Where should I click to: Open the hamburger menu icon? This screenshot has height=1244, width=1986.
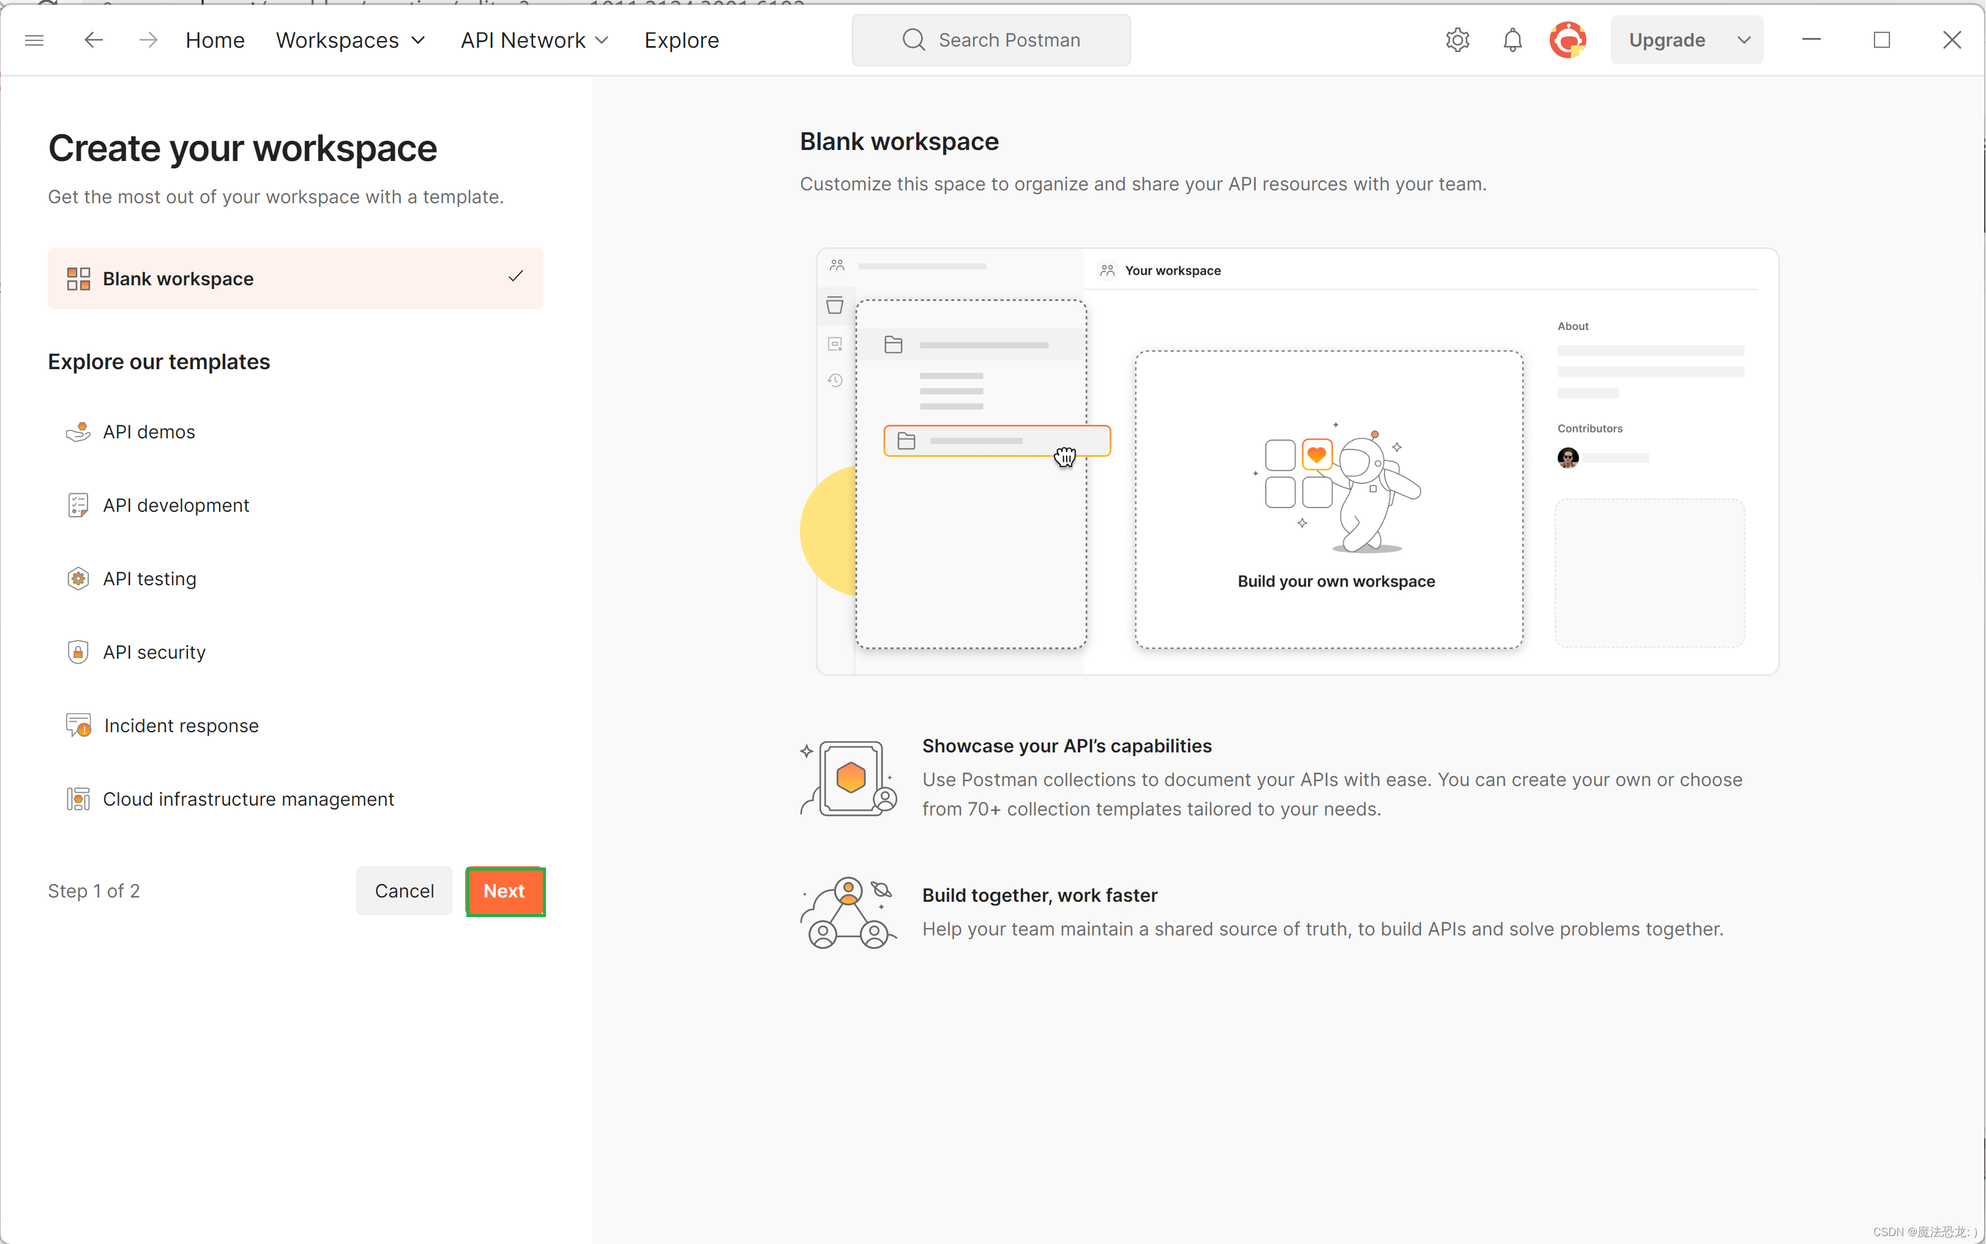34,40
